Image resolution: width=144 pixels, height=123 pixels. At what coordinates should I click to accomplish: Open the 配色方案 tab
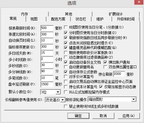(x=58, y=19)
